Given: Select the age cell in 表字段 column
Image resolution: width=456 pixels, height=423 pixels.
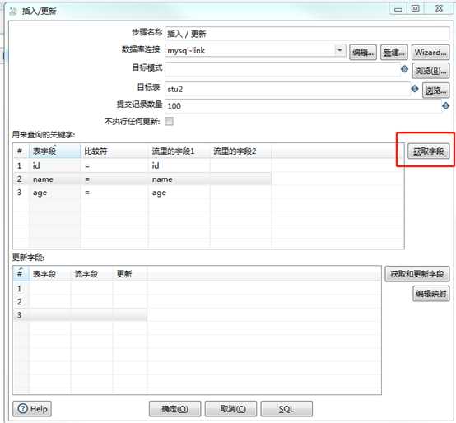Looking at the screenshot, I should click(x=54, y=193).
